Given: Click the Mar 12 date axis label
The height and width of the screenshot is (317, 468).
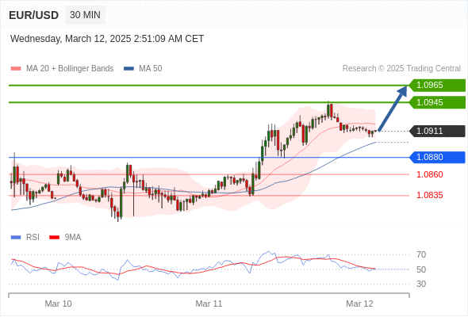Looking at the screenshot, I should (x=359, y=304).
